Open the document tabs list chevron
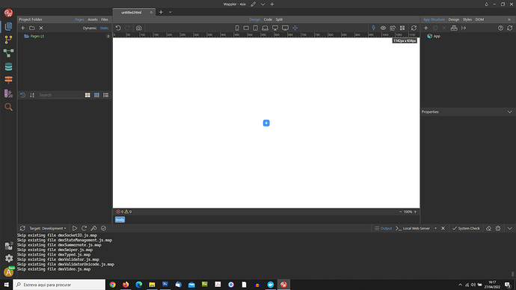This screenshot has height=290, width=516. pyautogui.click(x=171, y=12)
